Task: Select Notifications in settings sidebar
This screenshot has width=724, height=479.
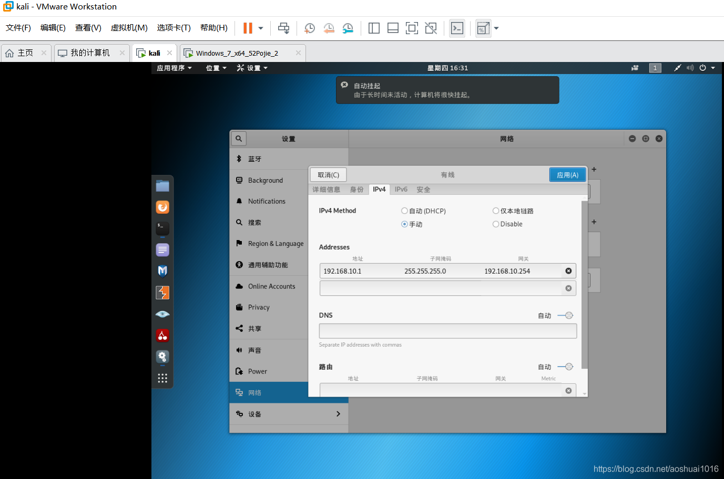Action: (269, 201)
